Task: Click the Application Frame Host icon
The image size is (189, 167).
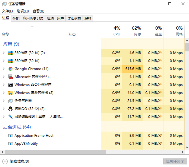Action: point(11,136)
